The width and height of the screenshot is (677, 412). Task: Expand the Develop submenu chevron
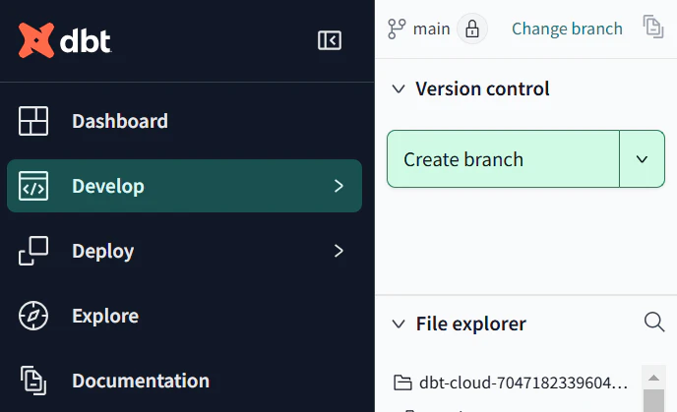(338, 186)
